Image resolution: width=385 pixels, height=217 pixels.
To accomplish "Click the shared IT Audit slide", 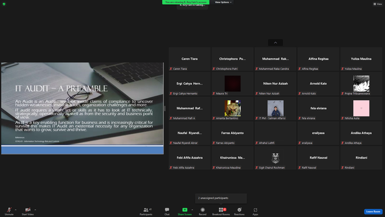I will (x=82, y=108).
